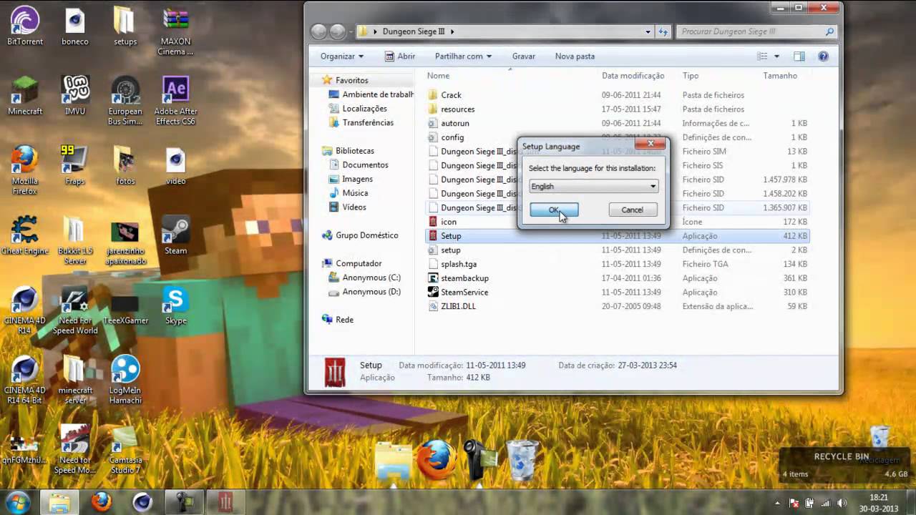This screenshot has width=916, height=515.
Task: Click the Explorer help question-mark icon
Action: coord(823,56)
